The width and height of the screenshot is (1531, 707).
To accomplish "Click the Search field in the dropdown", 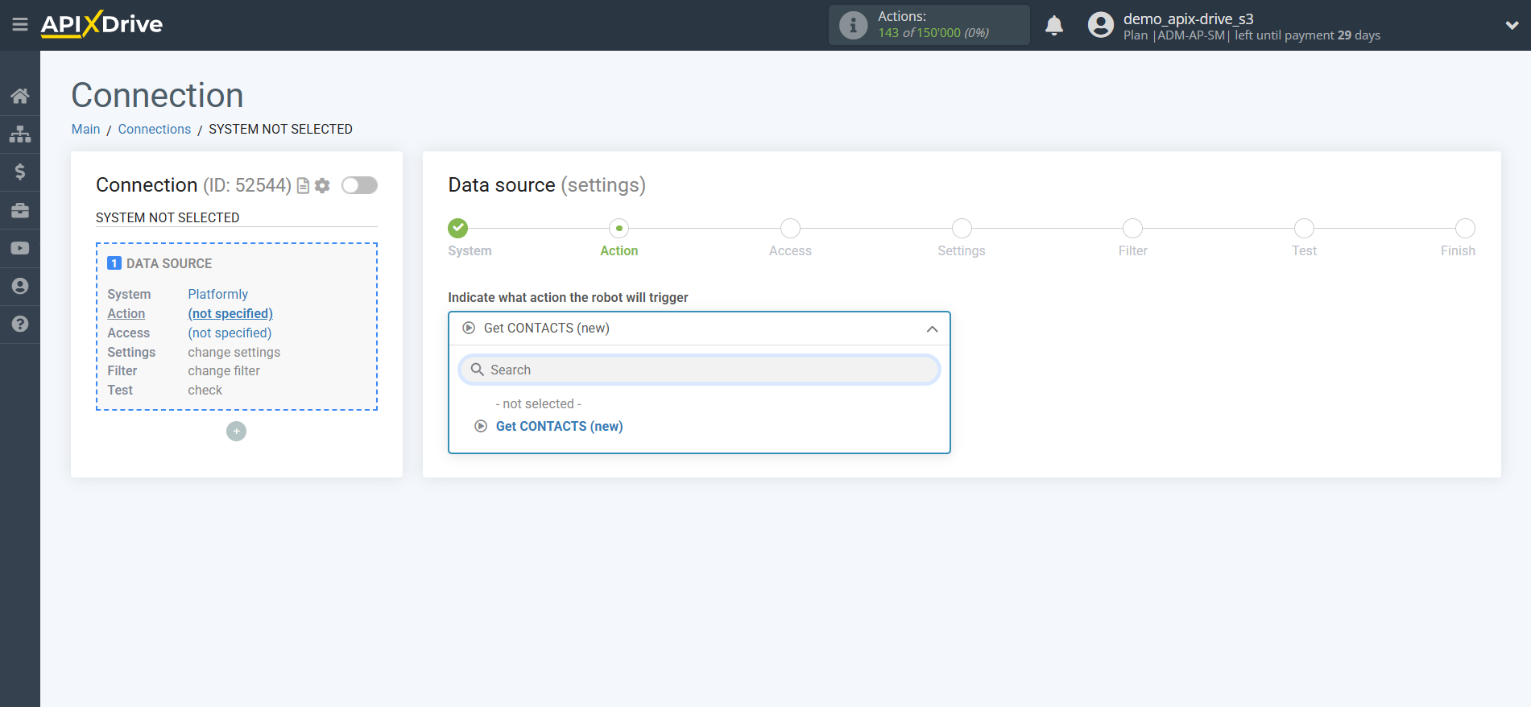I will point(699,370).
